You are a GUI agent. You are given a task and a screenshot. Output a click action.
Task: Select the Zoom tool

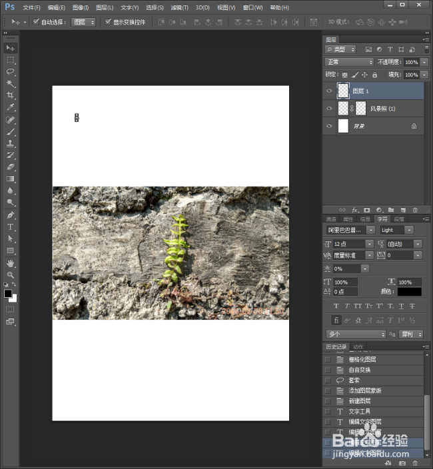[11, 275]
